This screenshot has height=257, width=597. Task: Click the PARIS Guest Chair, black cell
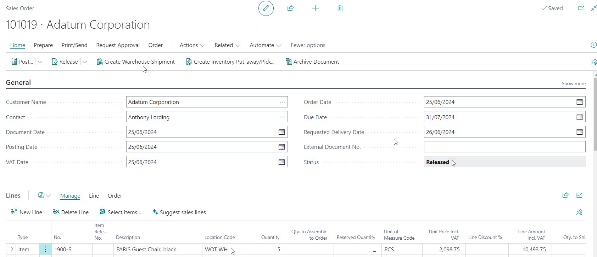[x=158, y=249]
